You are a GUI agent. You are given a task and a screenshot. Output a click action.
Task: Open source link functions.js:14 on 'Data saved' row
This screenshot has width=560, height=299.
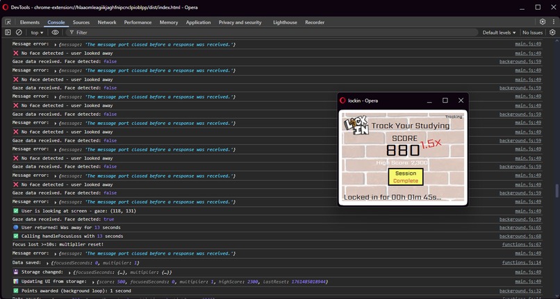(521, 263)
